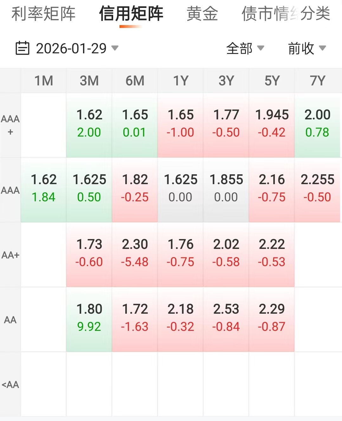Select the 信用矩阵 tab
The image size is (342, 421).
(x=131, y=14)
